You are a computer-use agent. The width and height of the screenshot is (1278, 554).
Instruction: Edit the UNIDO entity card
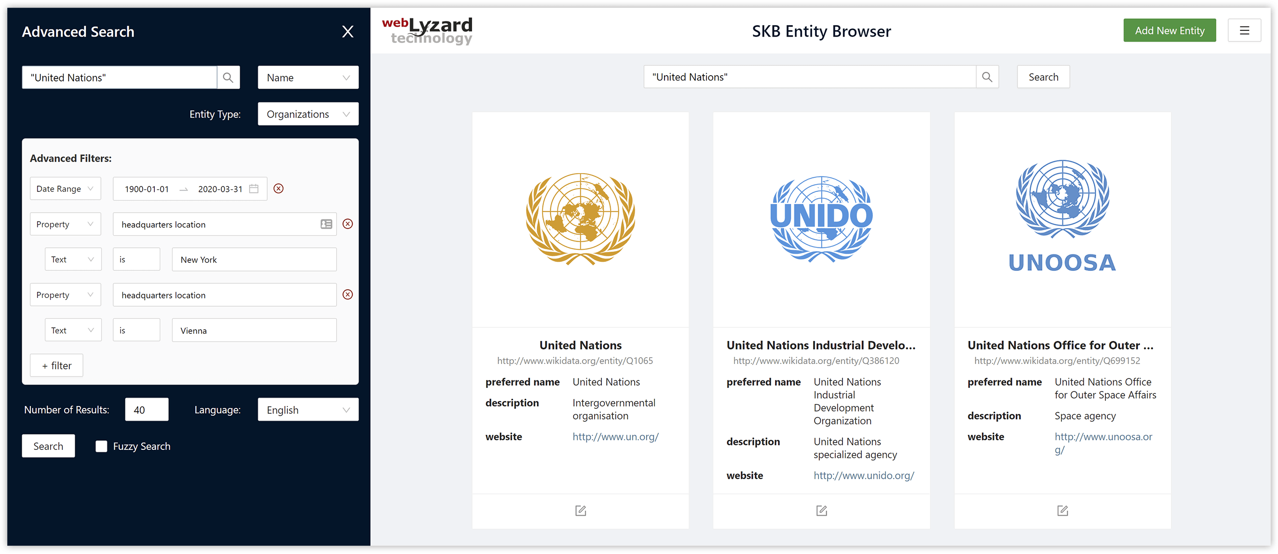point(821,510)
